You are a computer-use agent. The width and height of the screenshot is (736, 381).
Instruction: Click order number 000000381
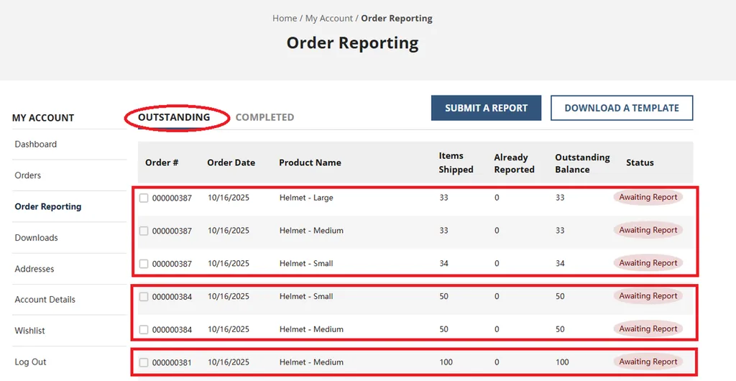point(172,362)
